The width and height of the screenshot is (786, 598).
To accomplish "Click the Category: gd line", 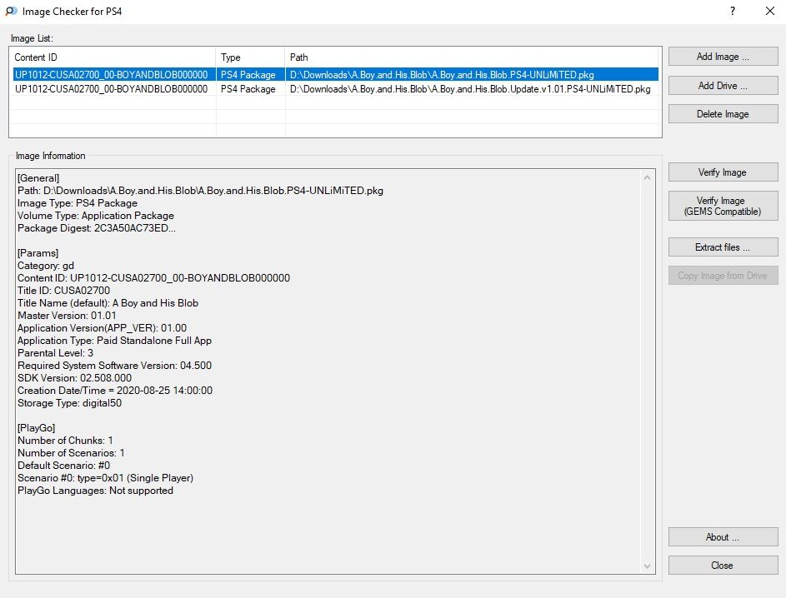I will pos(46,266).
